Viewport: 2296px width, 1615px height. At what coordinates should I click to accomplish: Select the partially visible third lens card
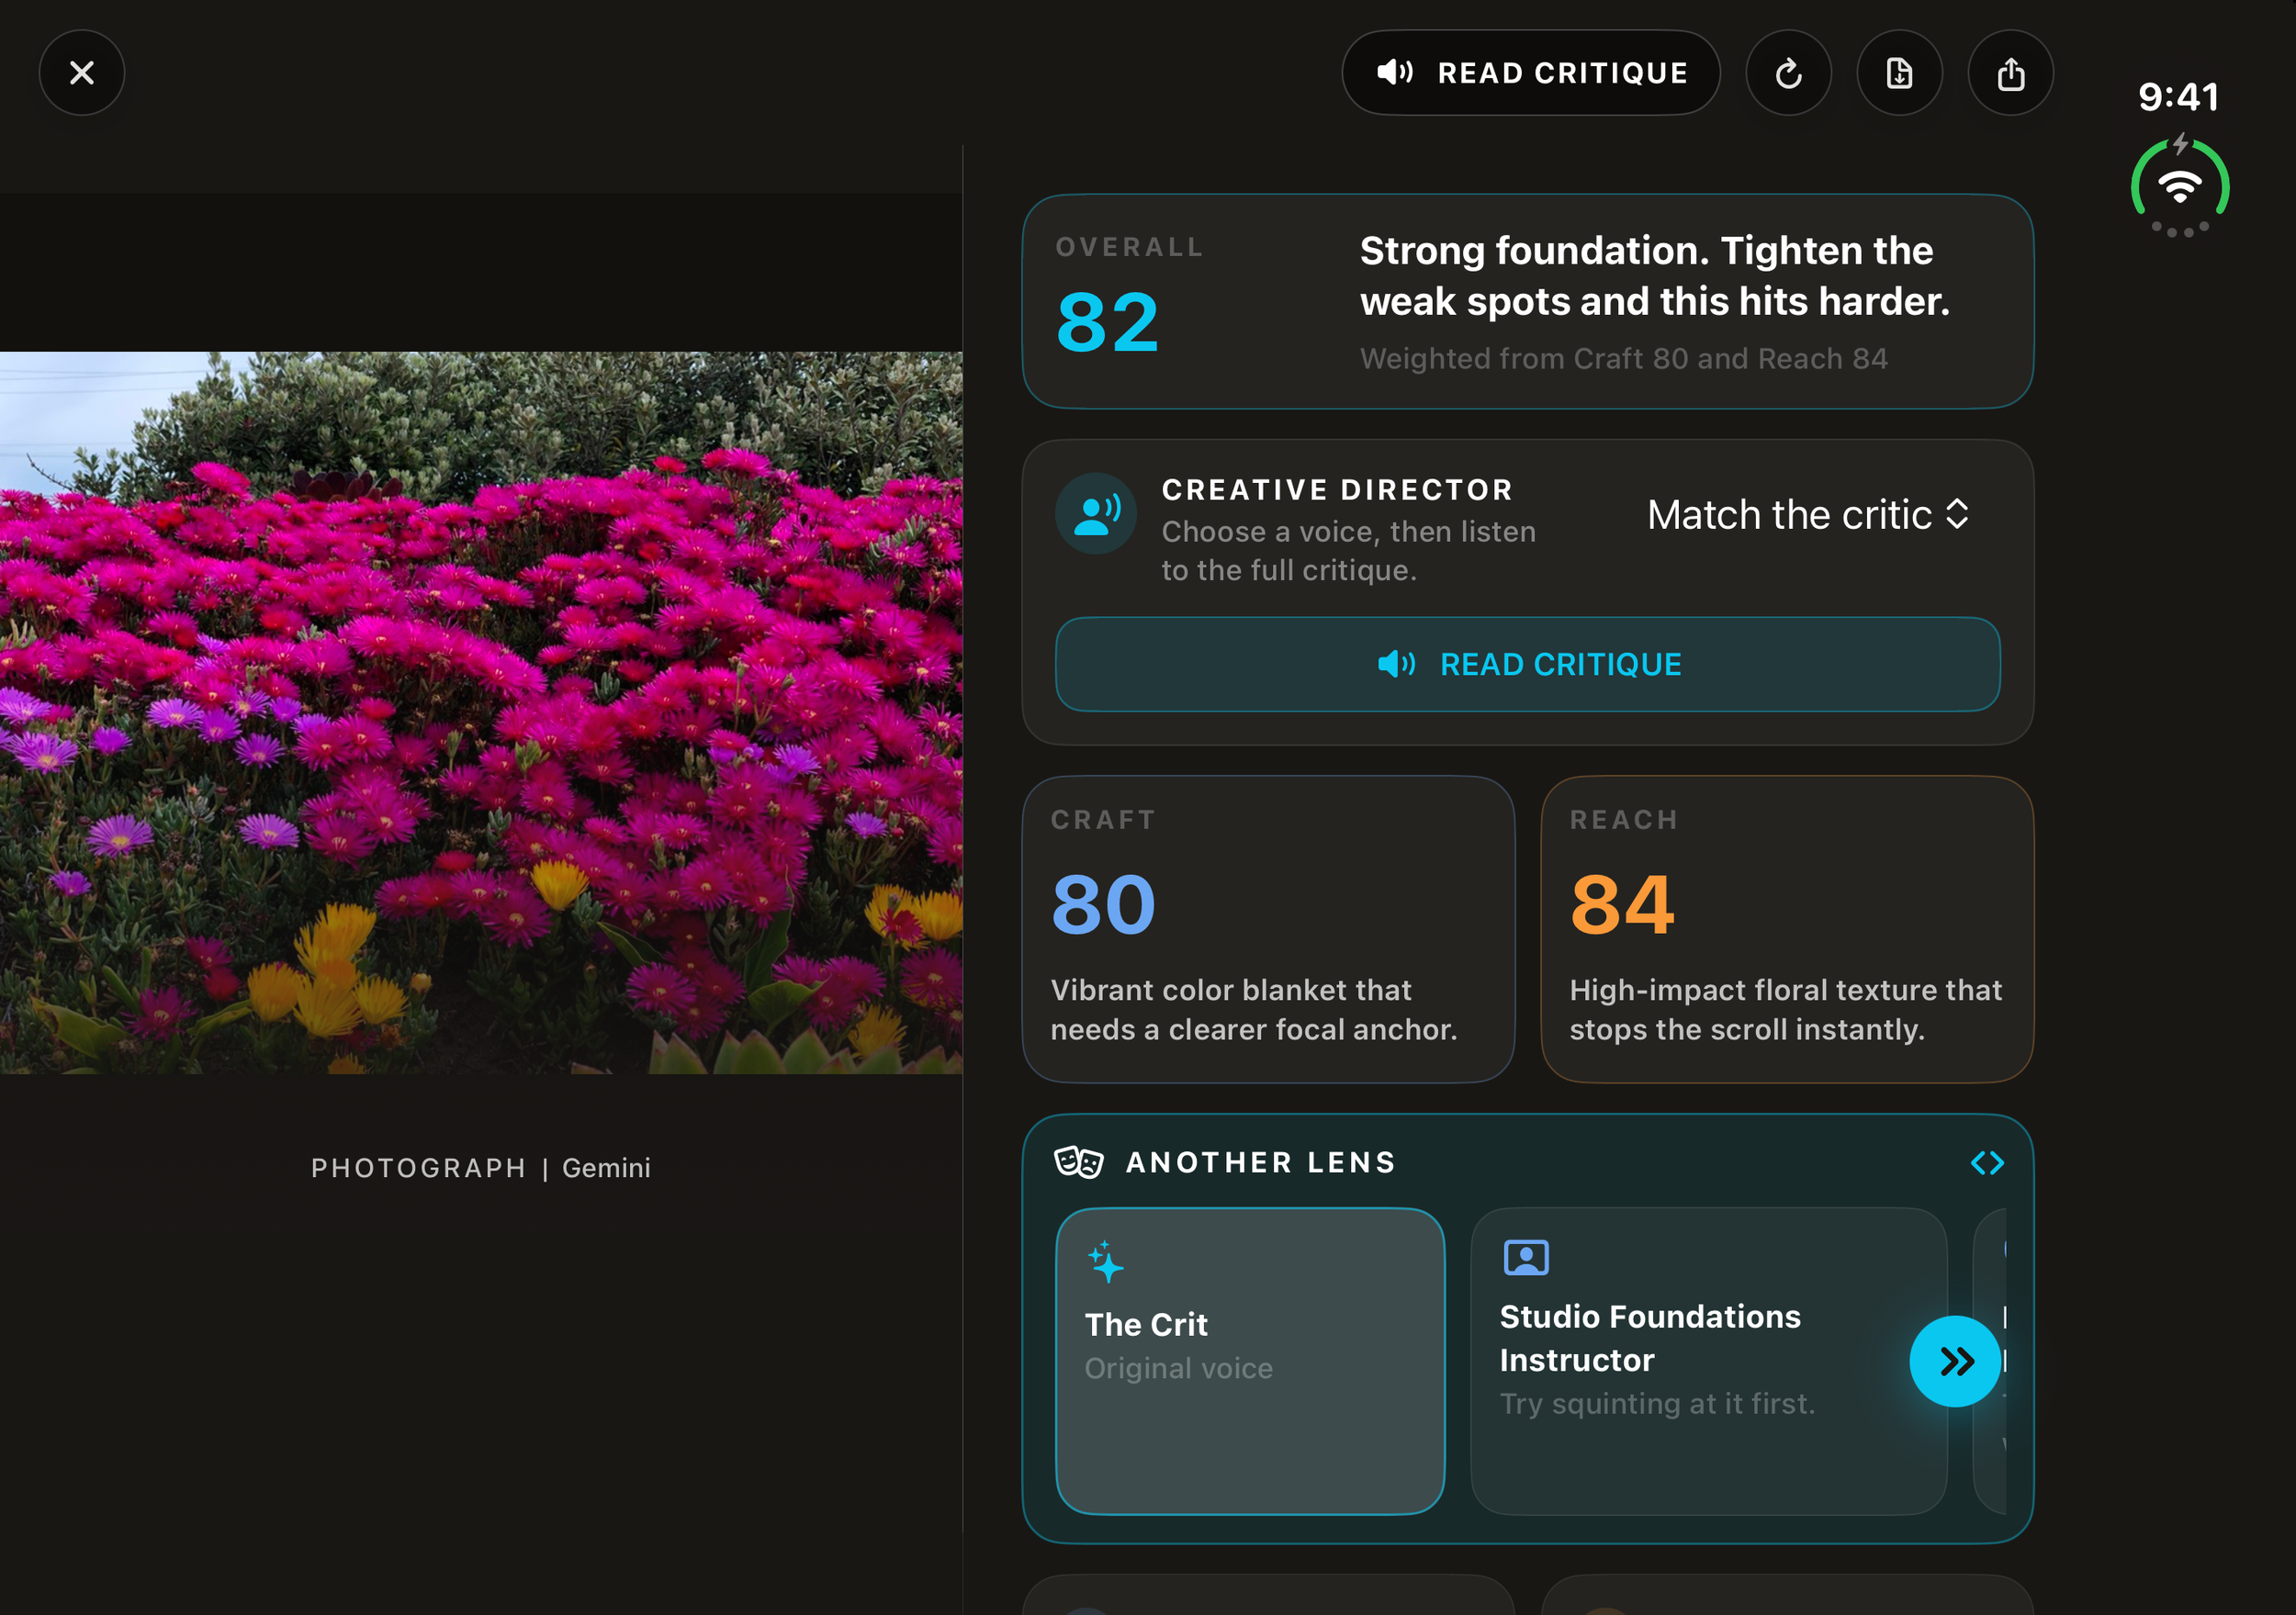pyautogui.click(x=1990, y=1361)
